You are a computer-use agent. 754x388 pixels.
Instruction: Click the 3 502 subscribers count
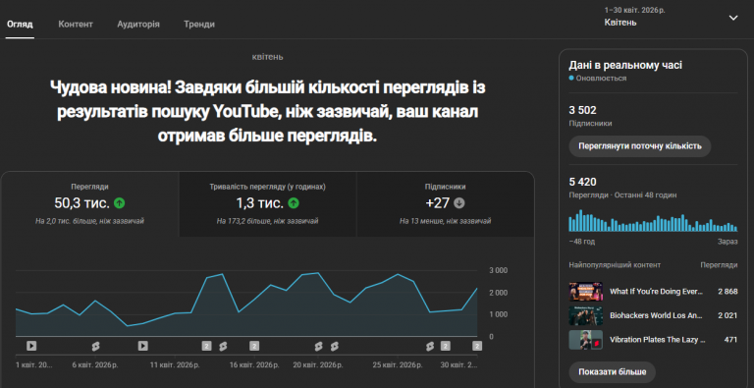click(582, 110)
